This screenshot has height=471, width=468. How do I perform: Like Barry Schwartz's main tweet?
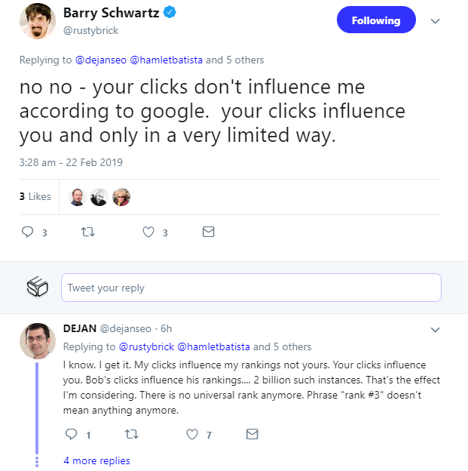[148, 232]
